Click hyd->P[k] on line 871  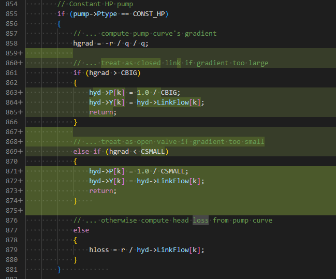click(107, 171)
